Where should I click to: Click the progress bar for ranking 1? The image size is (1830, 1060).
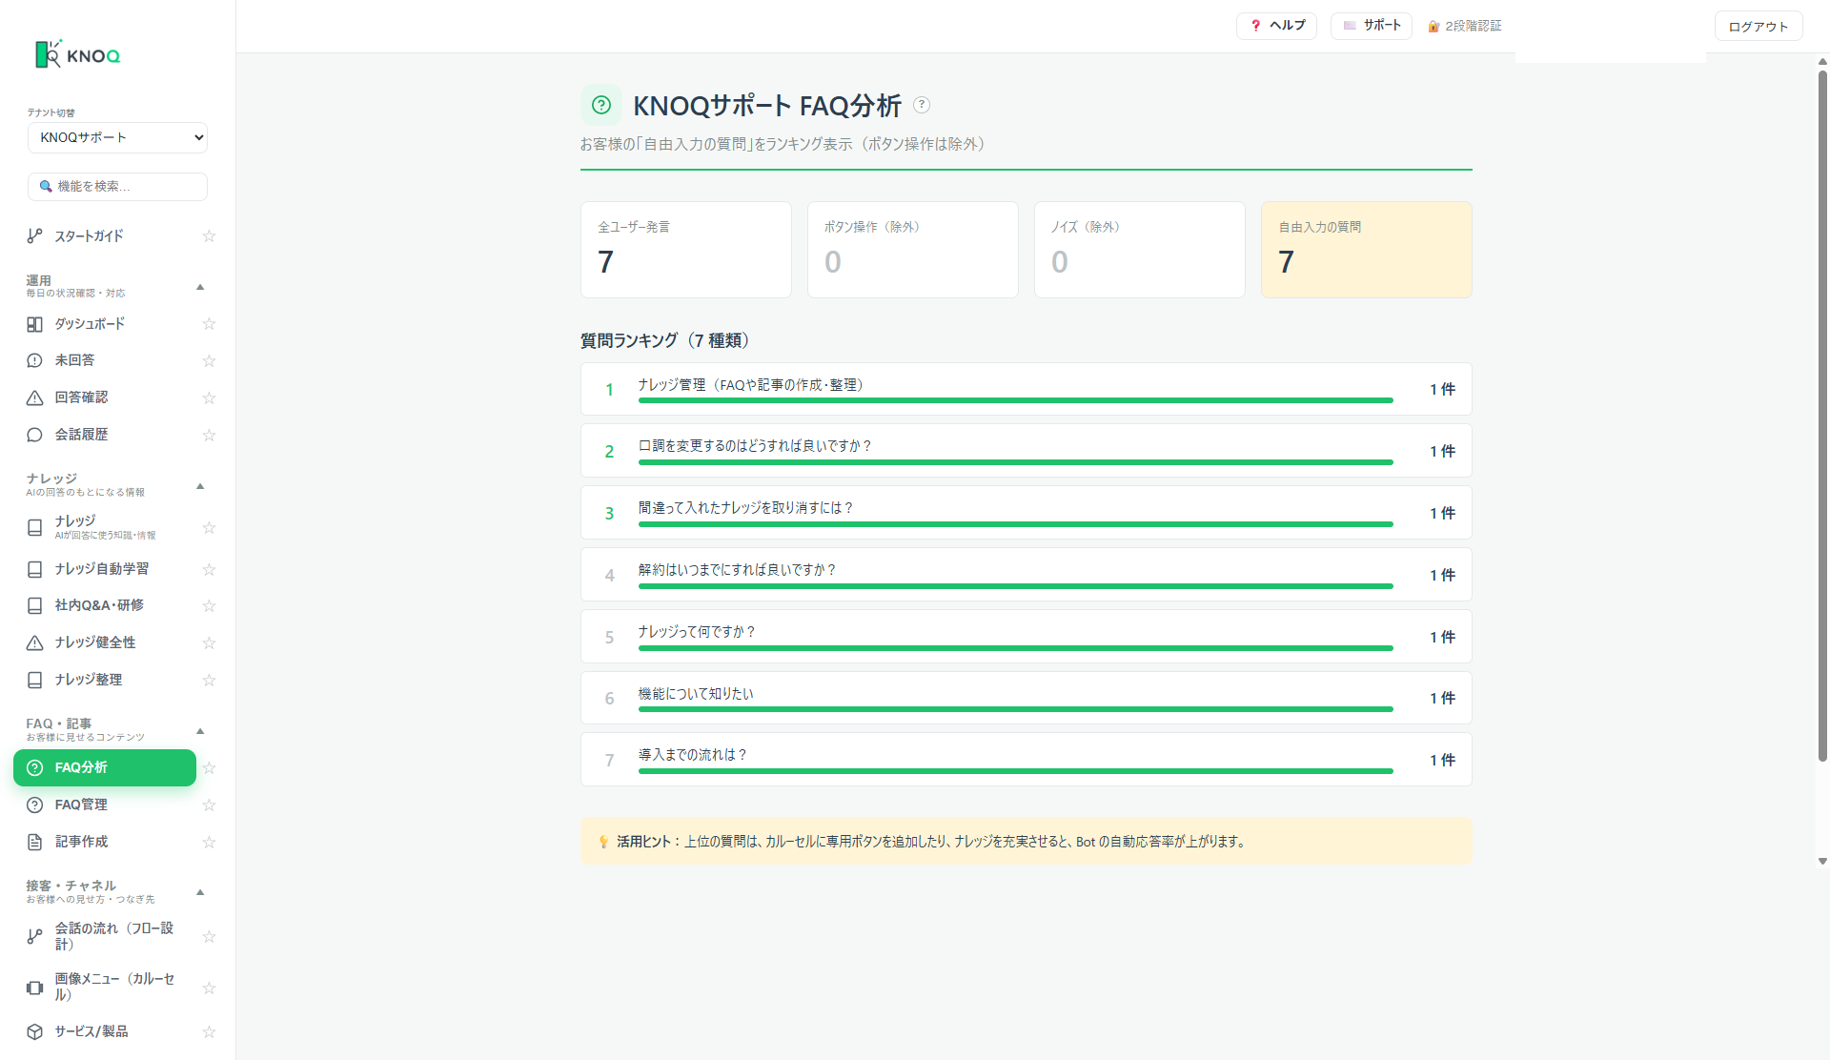1016,401
